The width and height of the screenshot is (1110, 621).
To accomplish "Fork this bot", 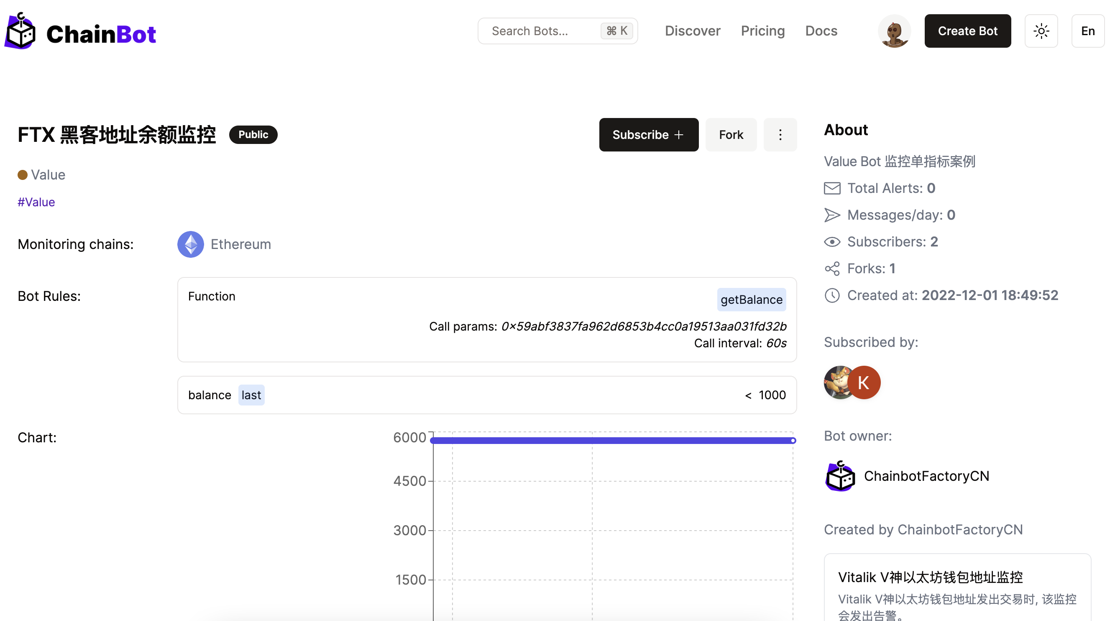I will [x=730, y=135].
